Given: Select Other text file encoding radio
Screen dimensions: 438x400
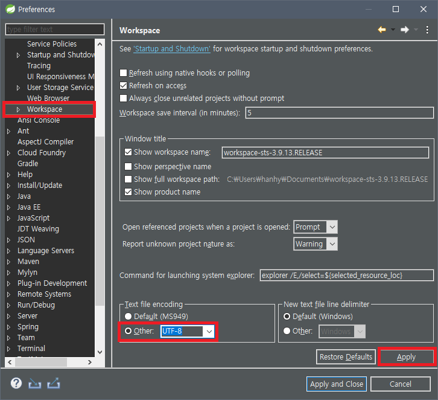Looking at the screenshot, I should pos(129,331).
